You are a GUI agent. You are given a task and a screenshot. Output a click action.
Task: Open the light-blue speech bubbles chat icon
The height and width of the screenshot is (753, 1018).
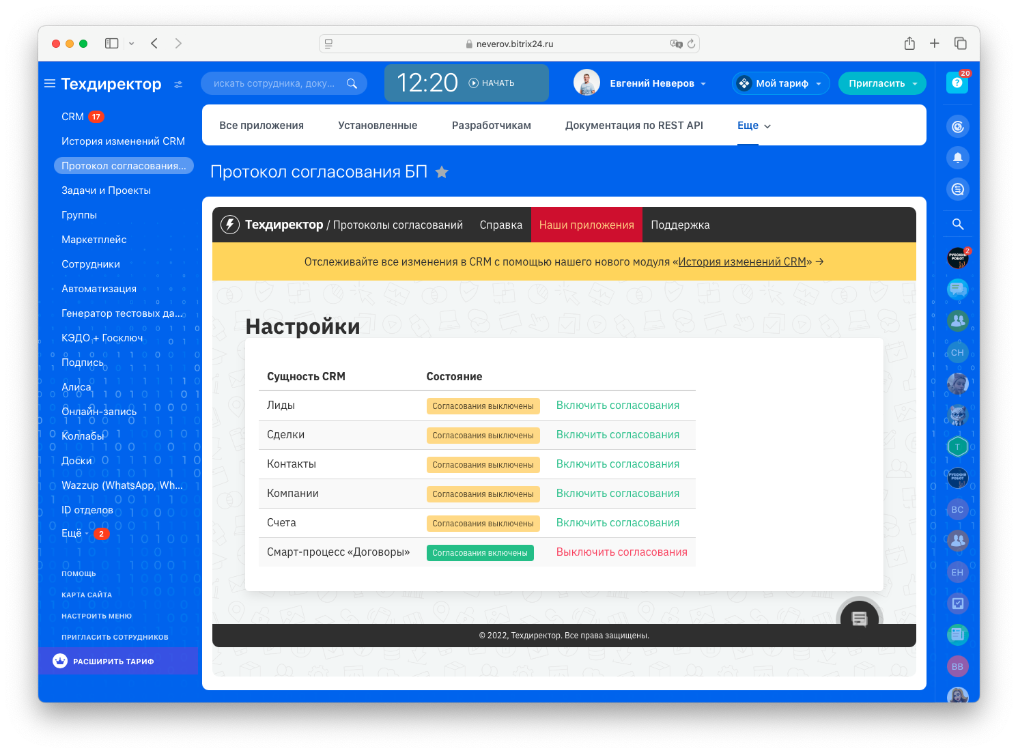tap(958, 289)
